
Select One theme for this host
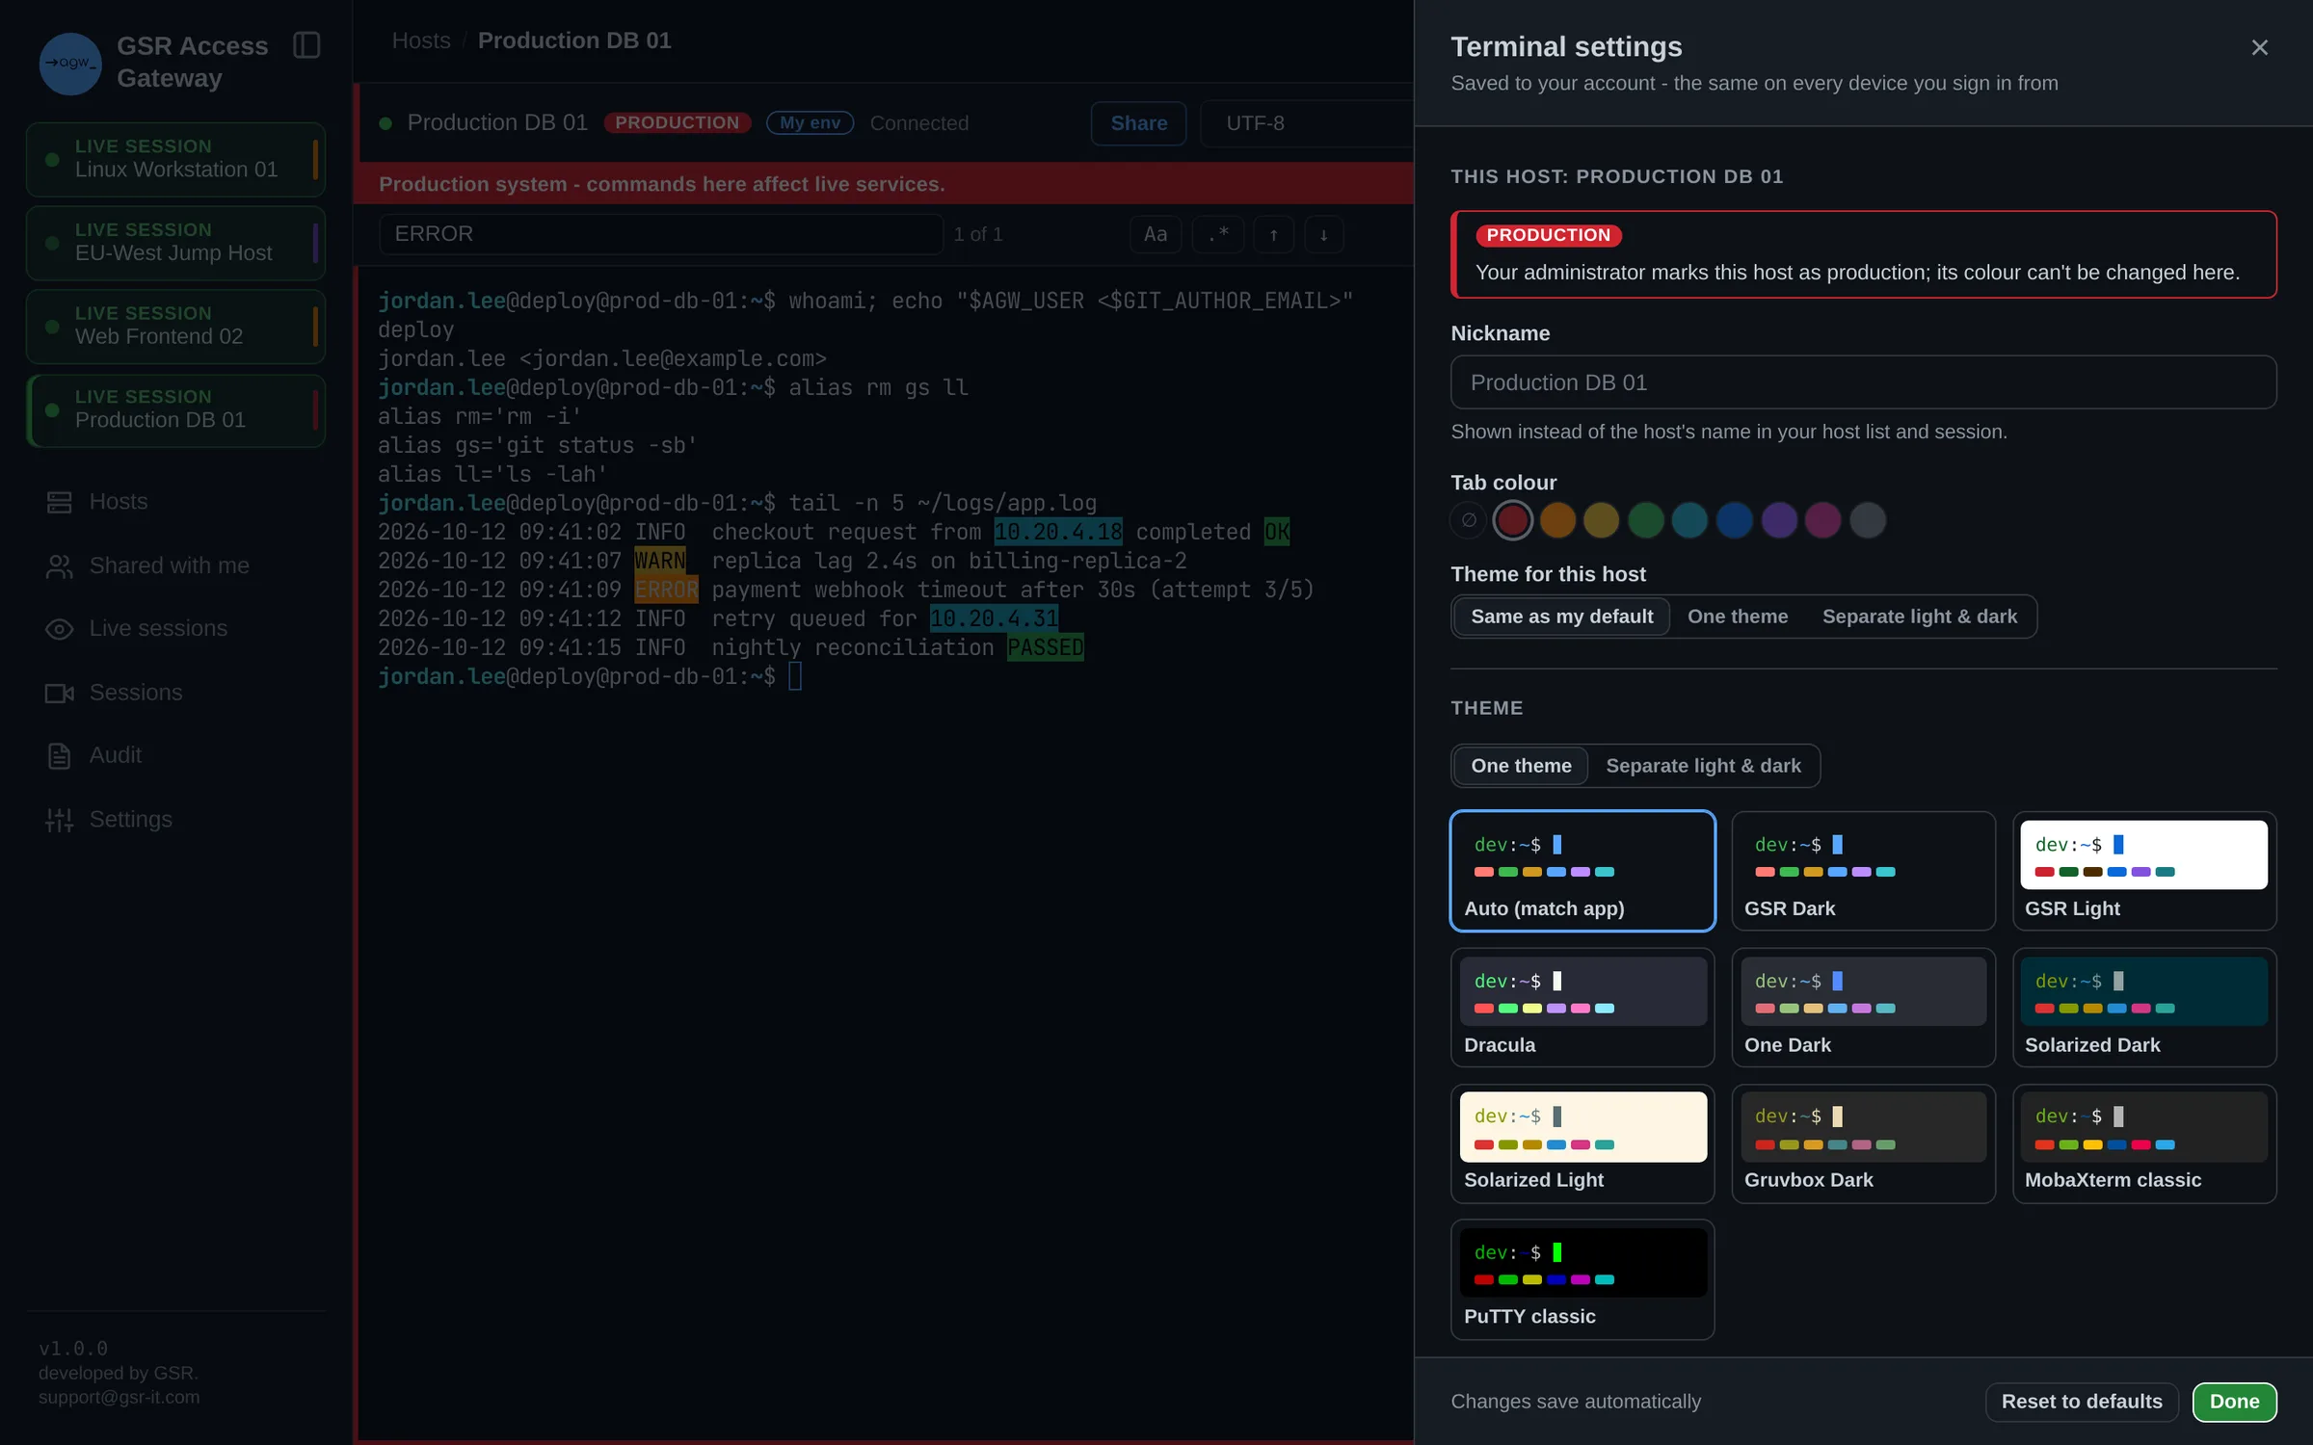pyautogui.click(x=1738, y=617)
